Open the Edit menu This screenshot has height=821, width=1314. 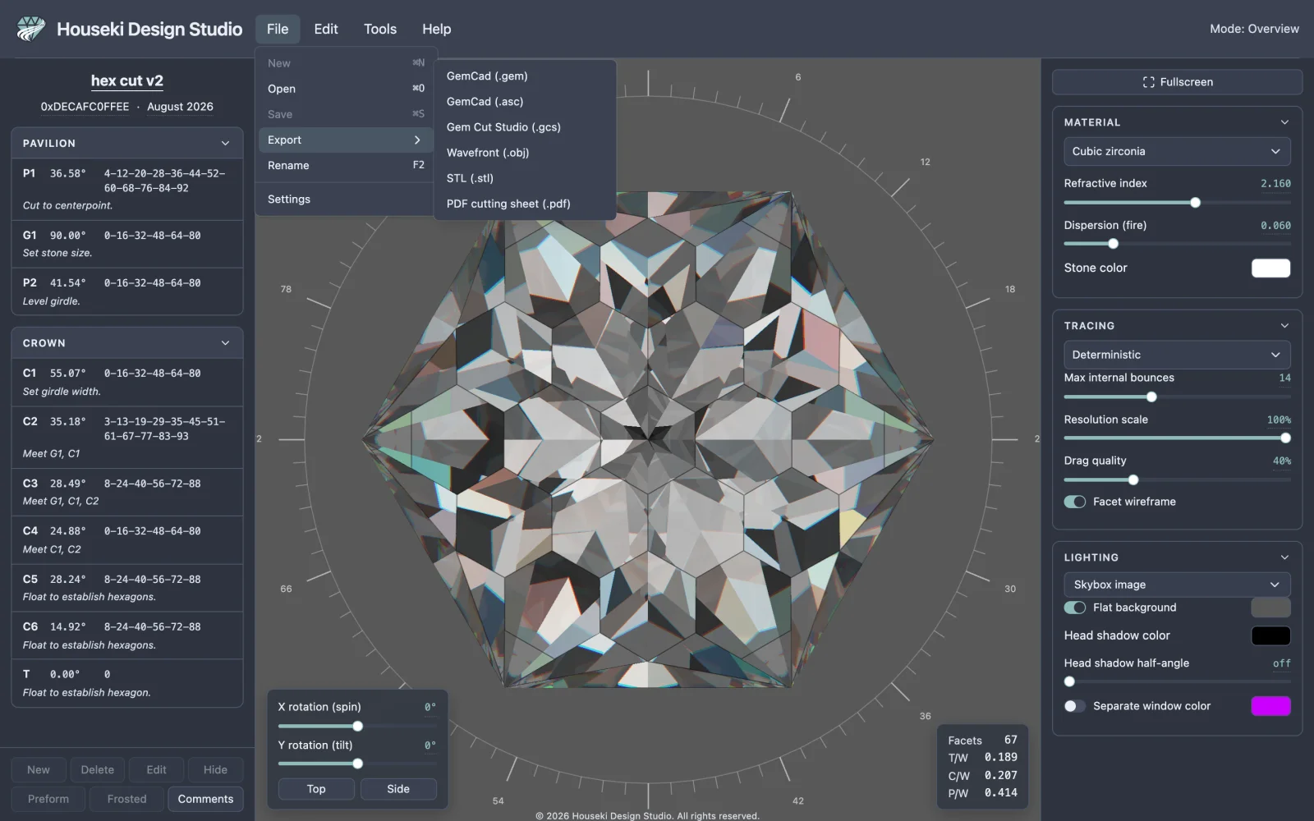pyautogui.click(x=326, y=29)
